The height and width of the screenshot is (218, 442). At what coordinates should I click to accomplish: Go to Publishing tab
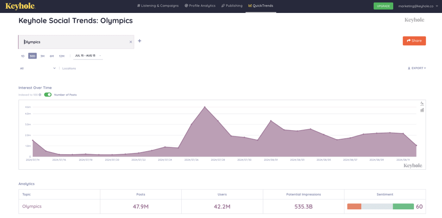pos(232,6)
